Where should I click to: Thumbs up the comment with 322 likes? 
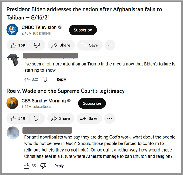[x=27, y=79]
